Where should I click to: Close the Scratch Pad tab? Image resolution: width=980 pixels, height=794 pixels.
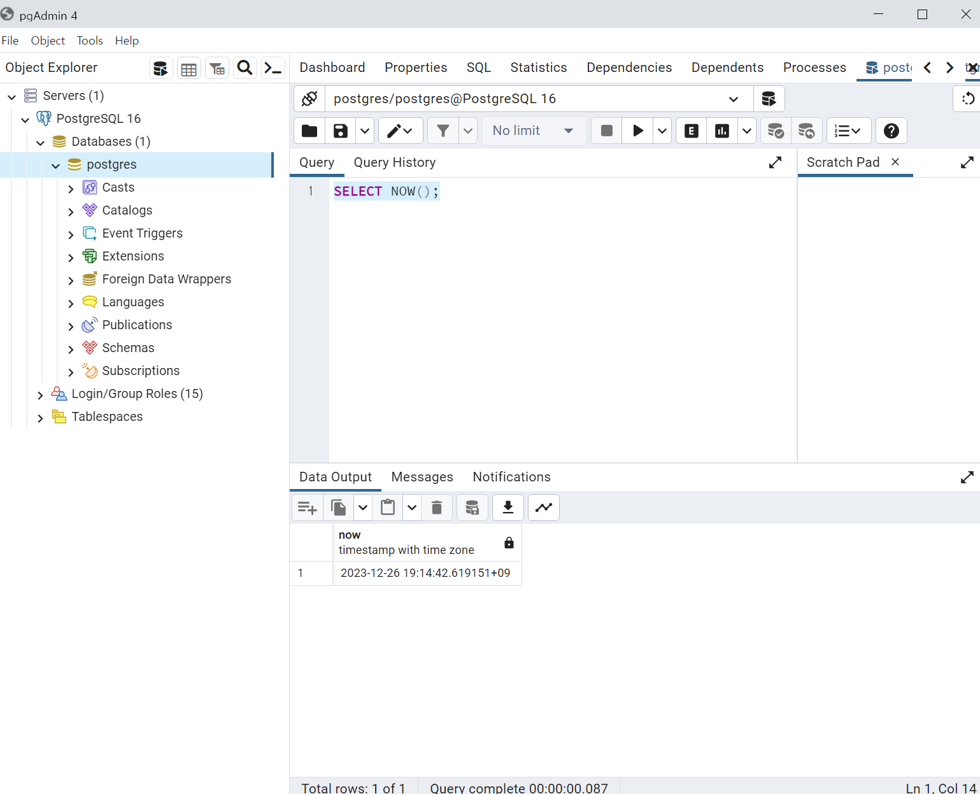895,162
